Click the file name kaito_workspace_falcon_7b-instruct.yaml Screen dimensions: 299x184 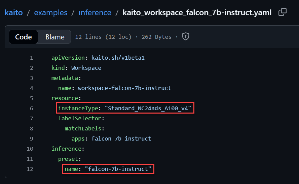[197, 13]
